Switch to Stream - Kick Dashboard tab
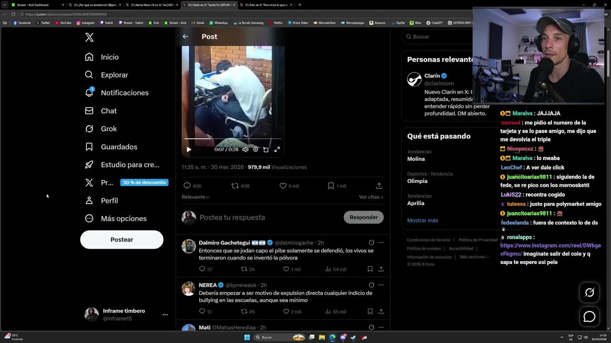611x343 pixels. [x=37, y=5]
